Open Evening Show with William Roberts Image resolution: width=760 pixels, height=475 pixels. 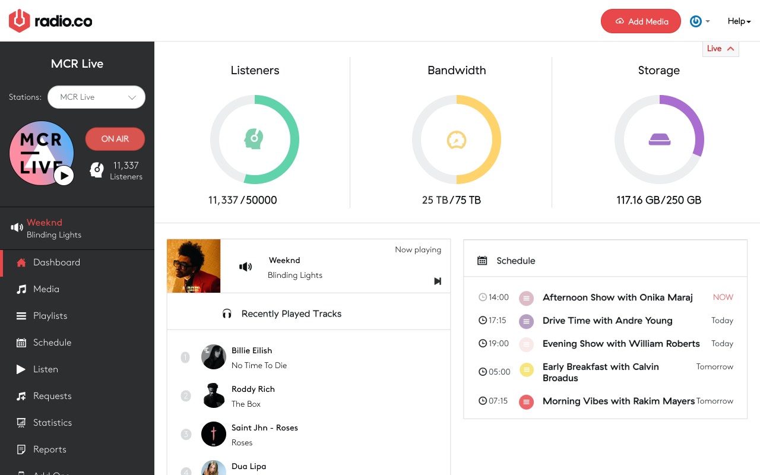point(621,344)
